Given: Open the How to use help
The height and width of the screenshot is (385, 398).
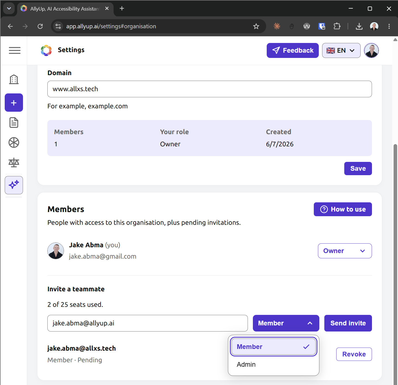Looking at the screenshot, I should [343, 209].
